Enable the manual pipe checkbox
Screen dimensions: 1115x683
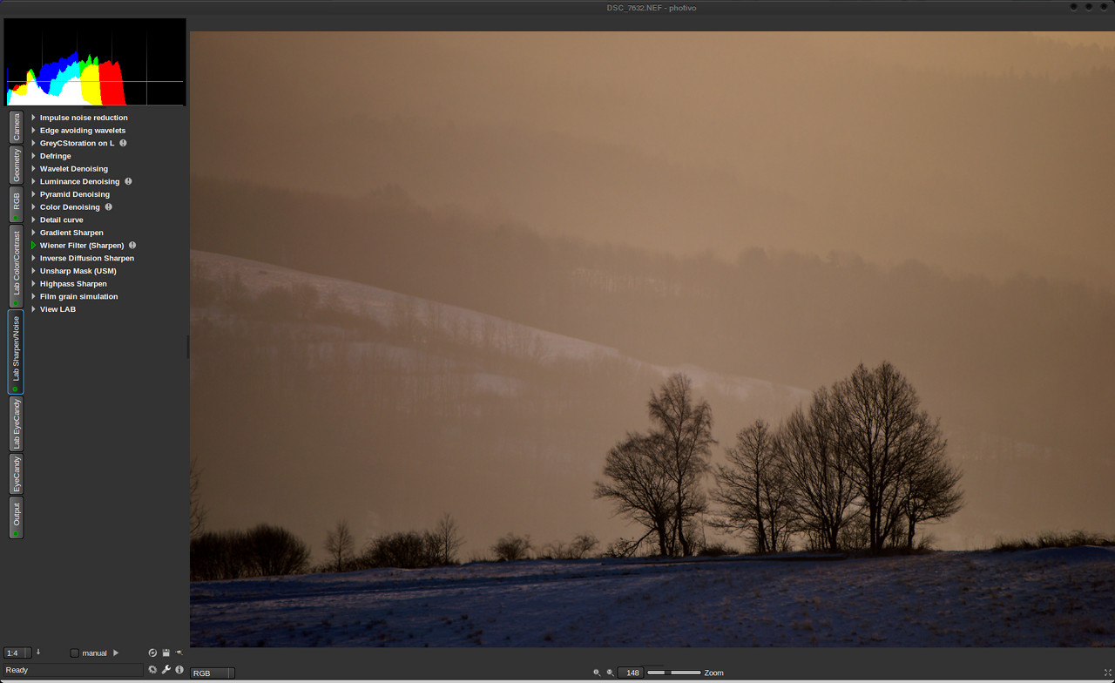point(75,653)
